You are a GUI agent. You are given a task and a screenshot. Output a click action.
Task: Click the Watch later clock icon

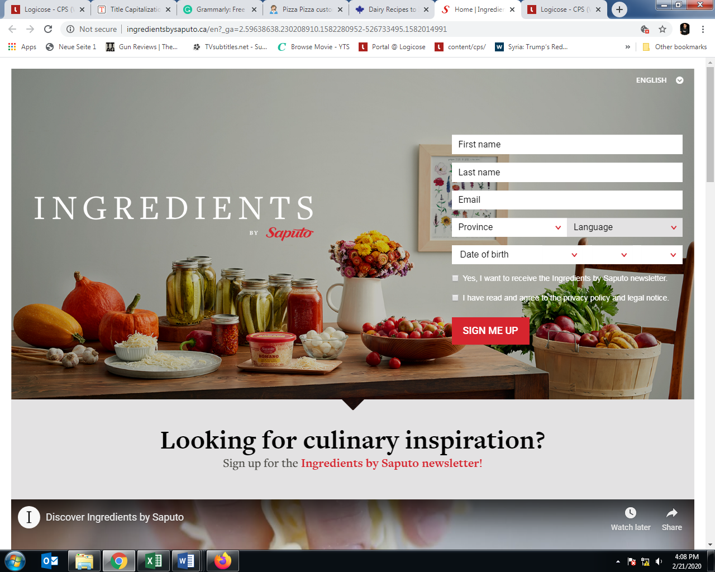(631, 513)
